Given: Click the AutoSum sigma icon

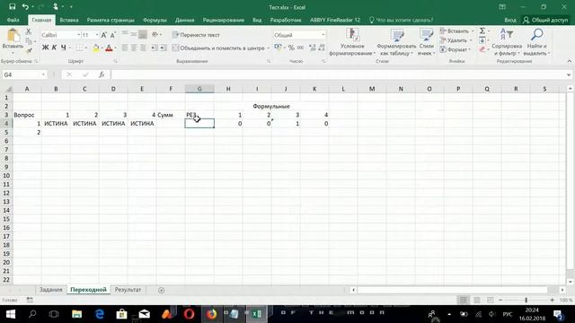Looking at the screenshot, I should point(482,31).
